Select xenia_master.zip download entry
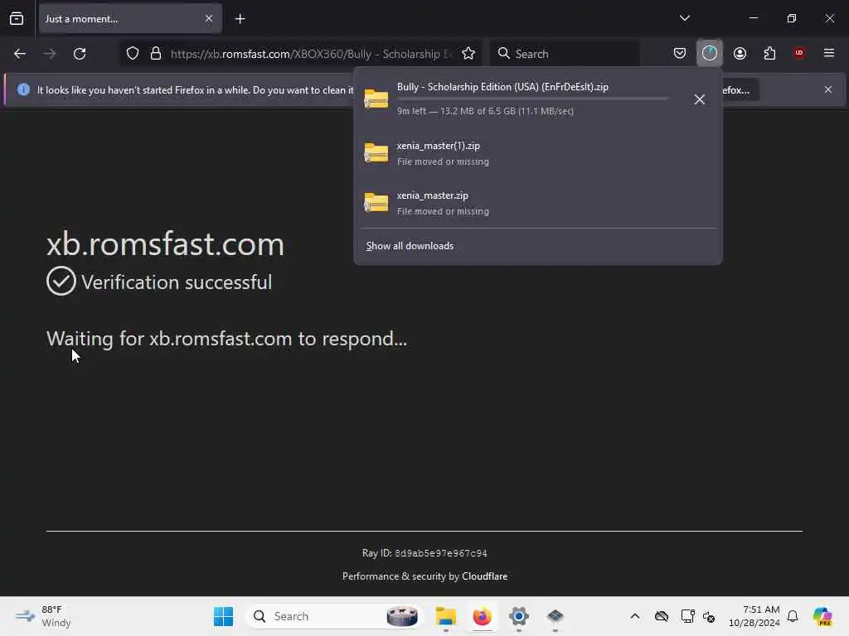The height and width of the screenshot is (636, 849). 537,203
